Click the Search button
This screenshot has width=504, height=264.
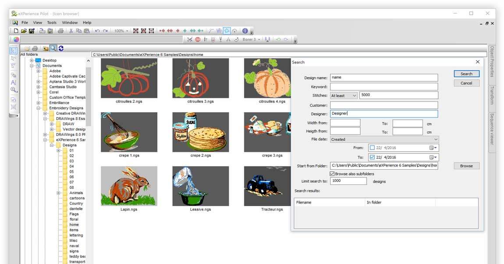[466, 73]
